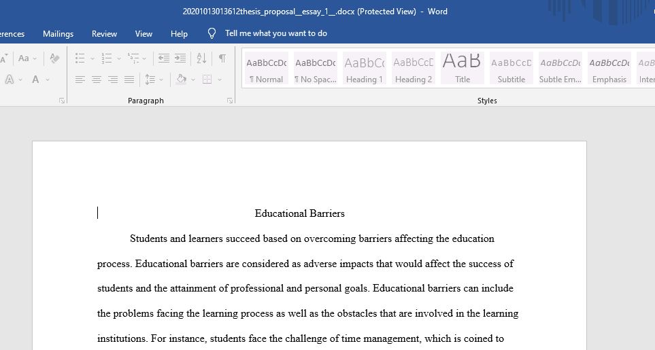Open the References tab

[12, 34]
